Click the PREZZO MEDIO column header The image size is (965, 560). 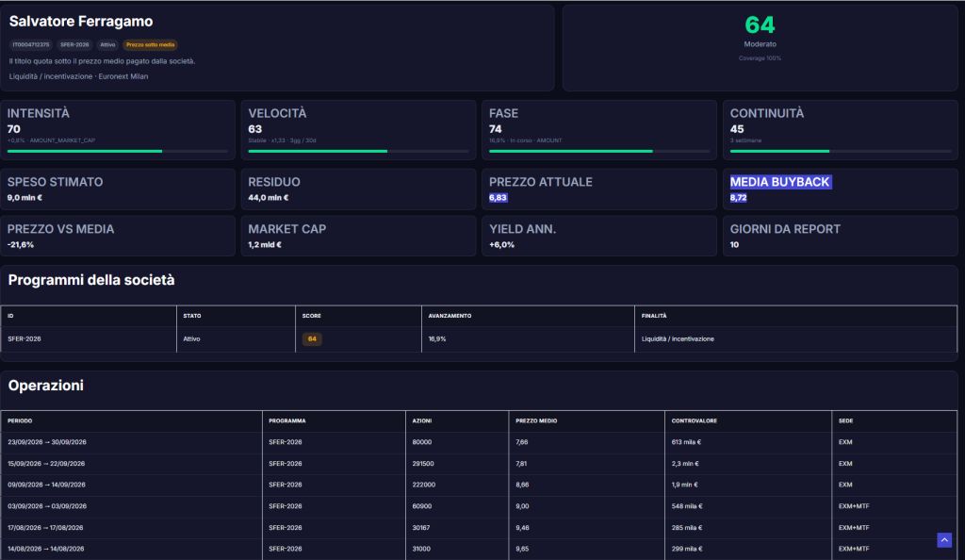pos(536,420)
